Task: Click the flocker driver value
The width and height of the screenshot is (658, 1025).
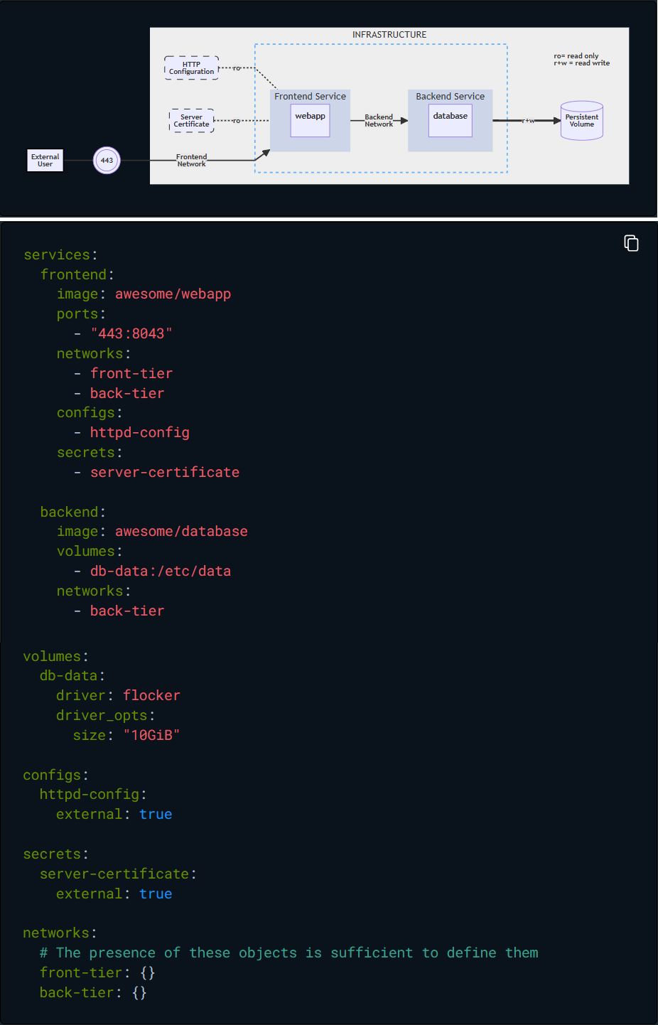Action: tap(151, 696)
